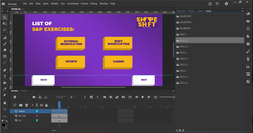
Task: Toggle layer depth panel
Action: (x=46, y=97)
